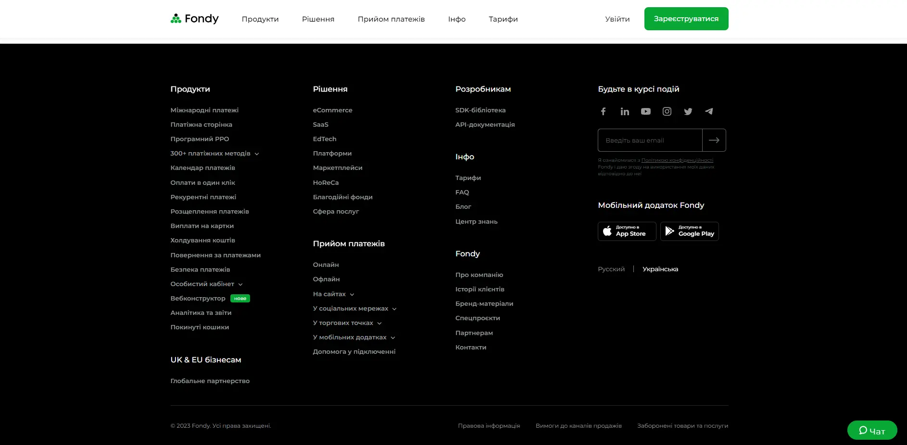Open Безпека платежів link
This screenshot has width=907, height=445.
(x=200, y=270)
